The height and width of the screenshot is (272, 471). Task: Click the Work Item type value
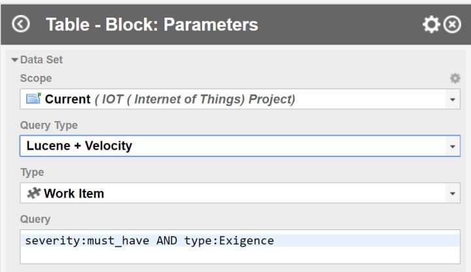[x=74, y=193]
